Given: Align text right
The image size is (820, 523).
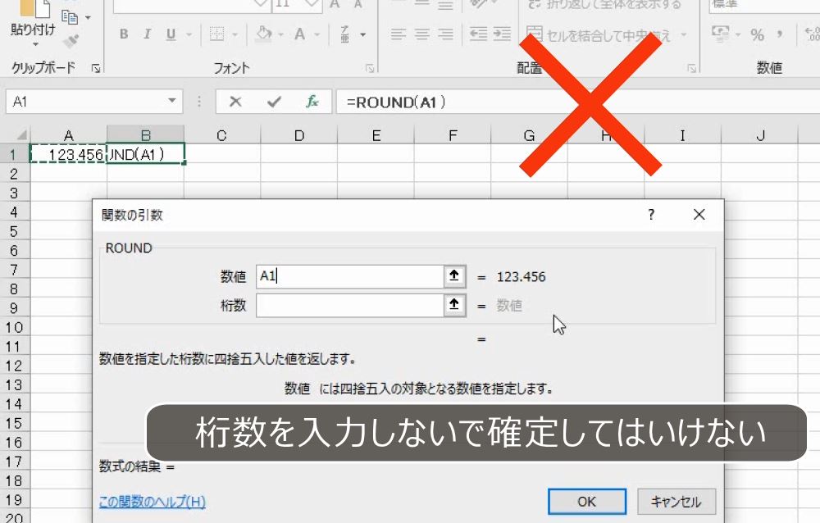Looking at the screenshot, I should tap(445, 34).
